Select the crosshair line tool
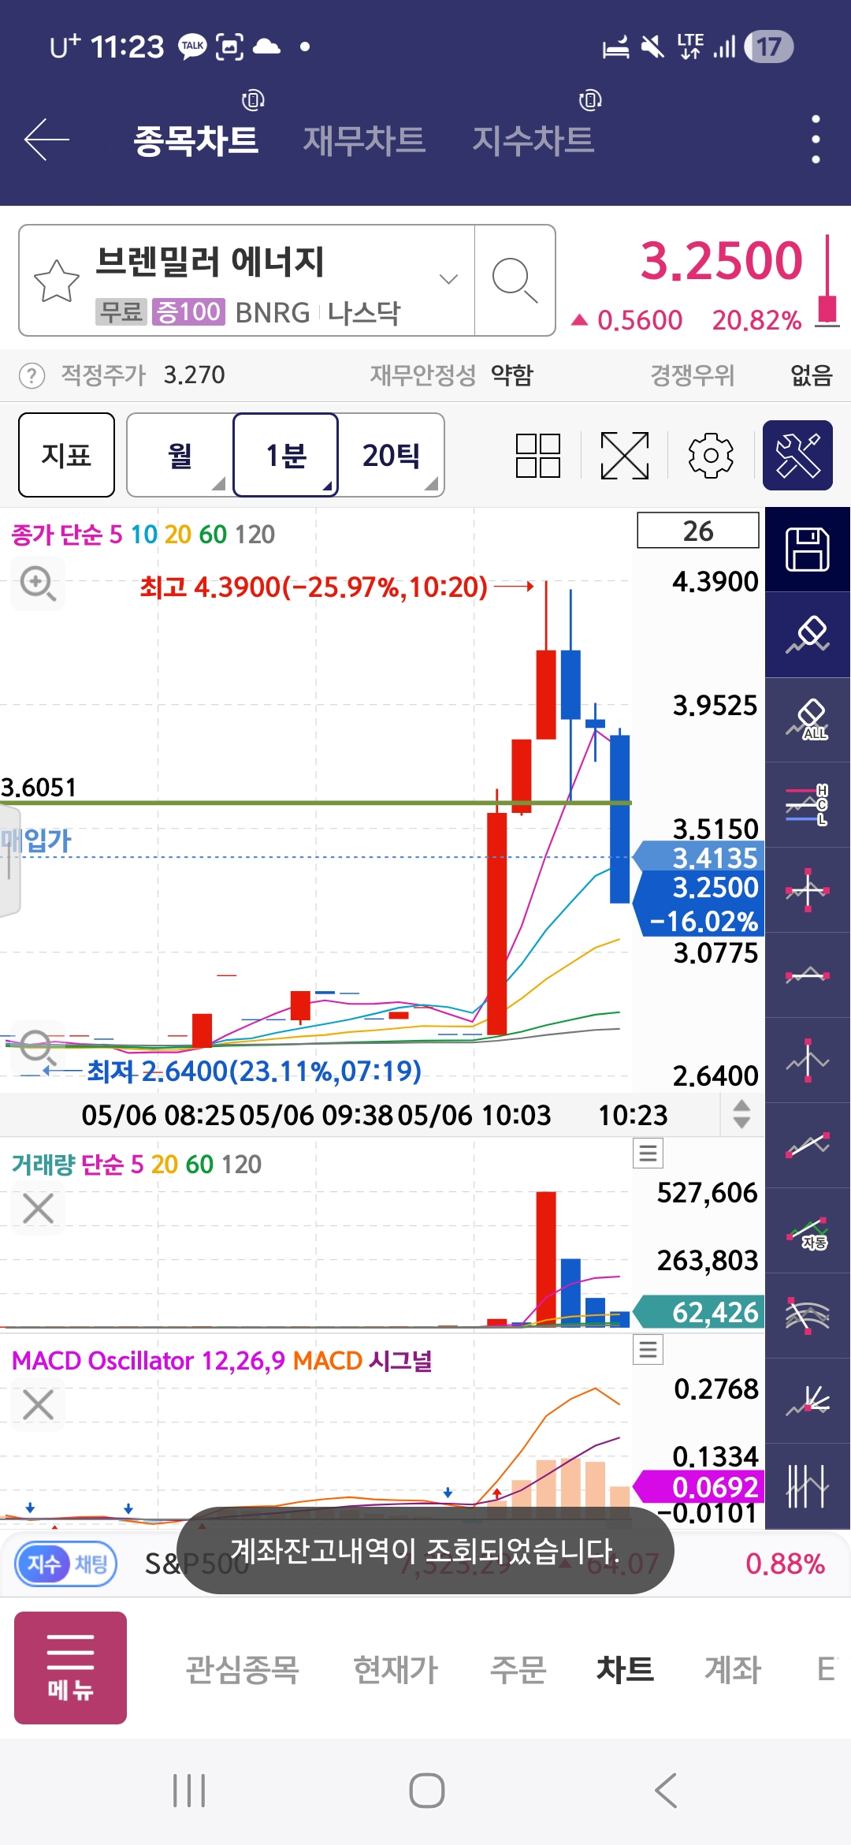This screenshot has width=851, height=1845. click(808, 890)
